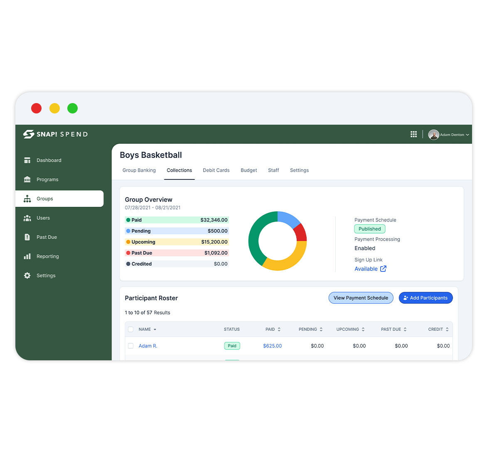Click the Dashboard icon in sidebar

point(27,160)
